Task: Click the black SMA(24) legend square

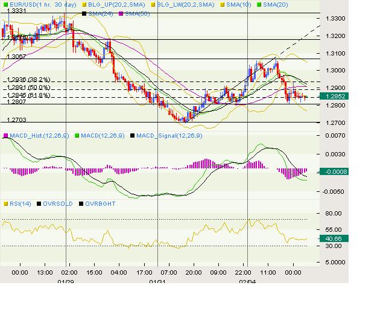Action: (x=84, y=14)
